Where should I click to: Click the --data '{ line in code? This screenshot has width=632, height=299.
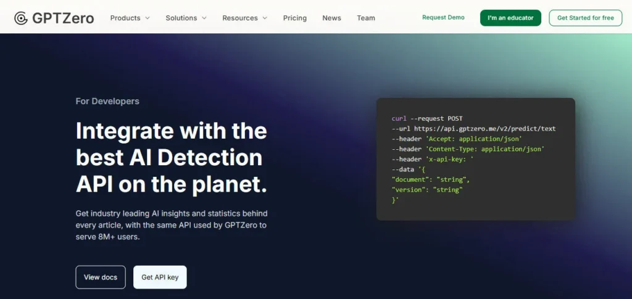click(x=409, y=170)
